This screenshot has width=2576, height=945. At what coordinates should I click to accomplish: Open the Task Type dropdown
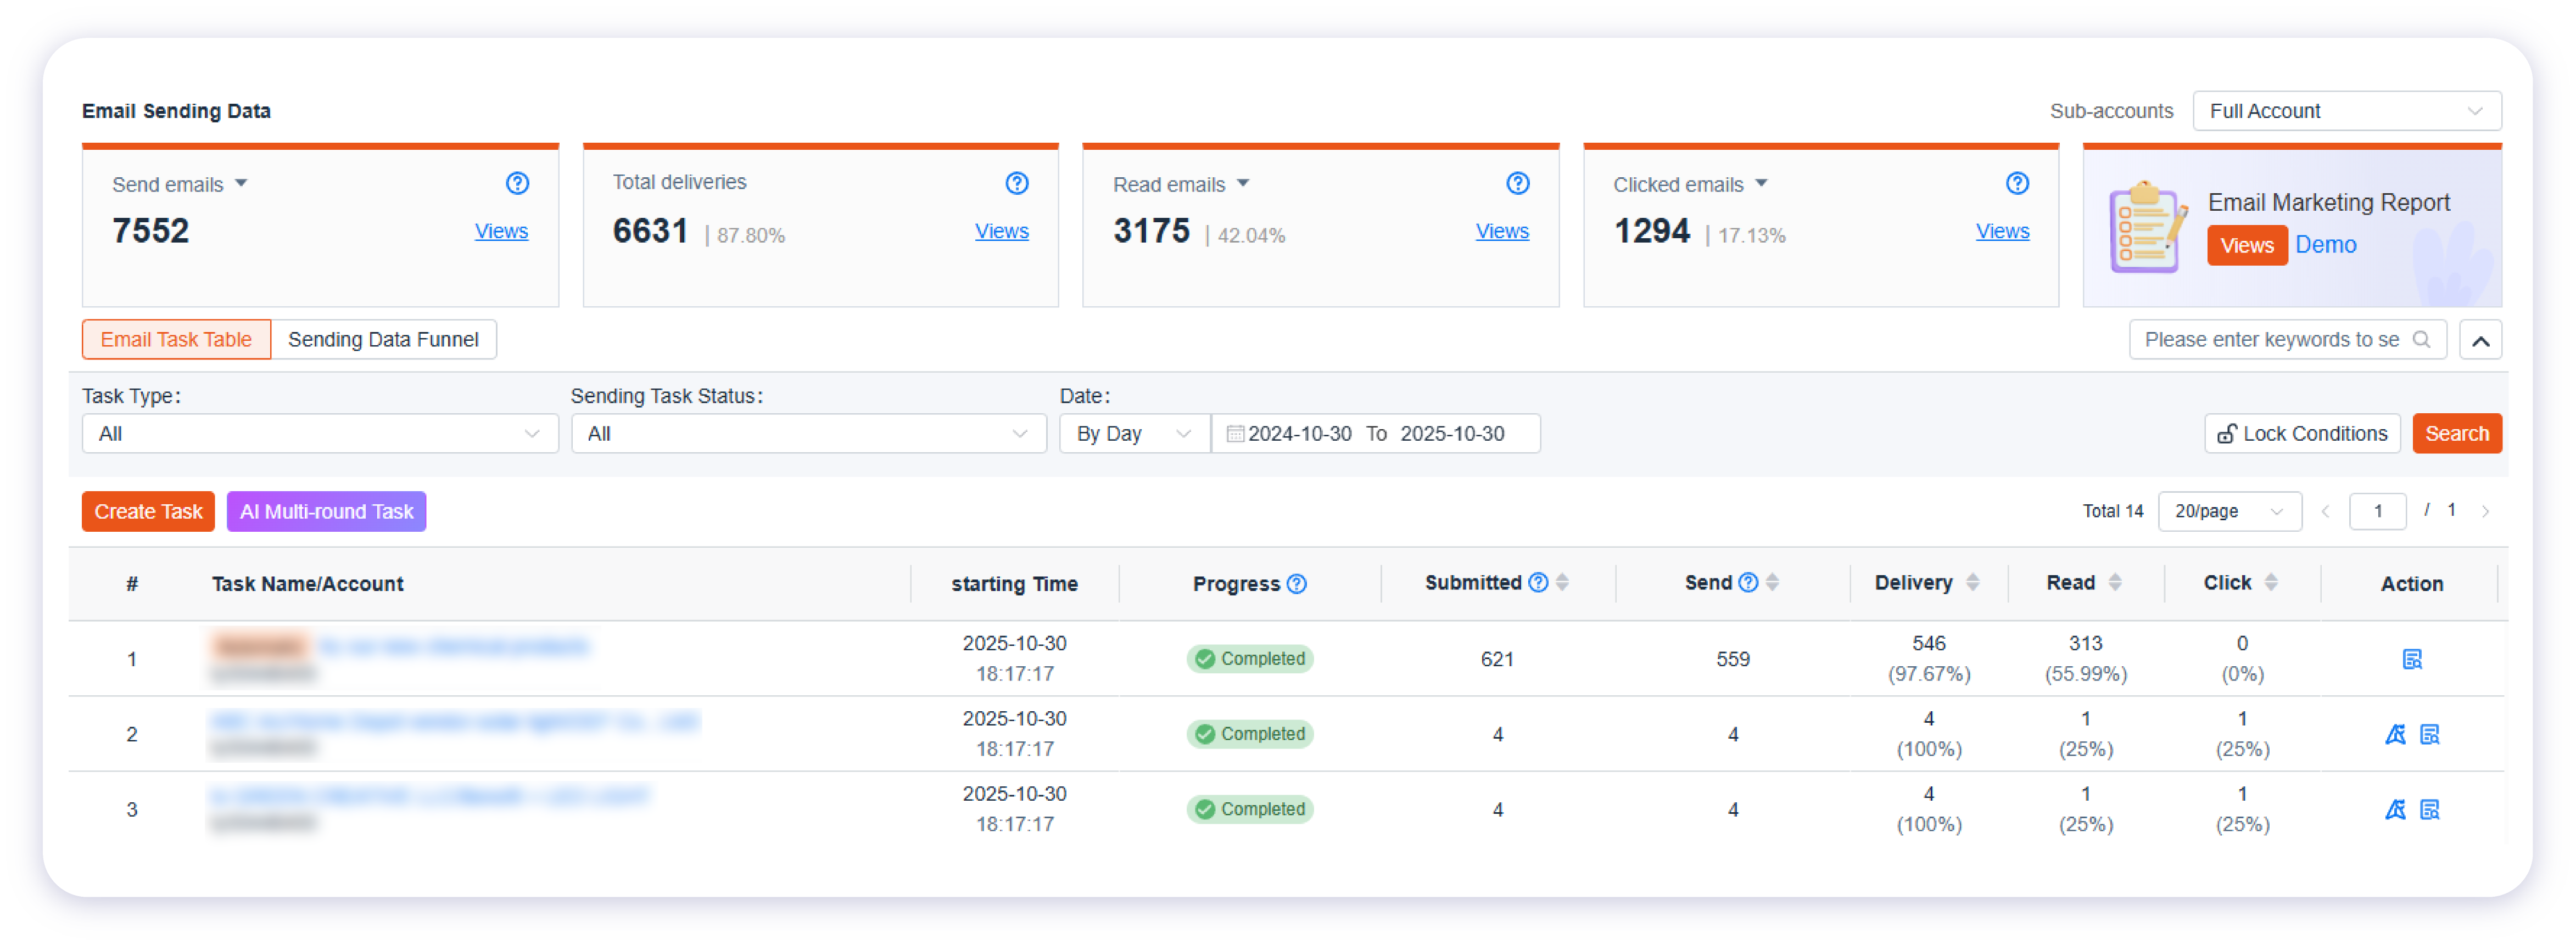pyautogui.click(x=320, y=434)
